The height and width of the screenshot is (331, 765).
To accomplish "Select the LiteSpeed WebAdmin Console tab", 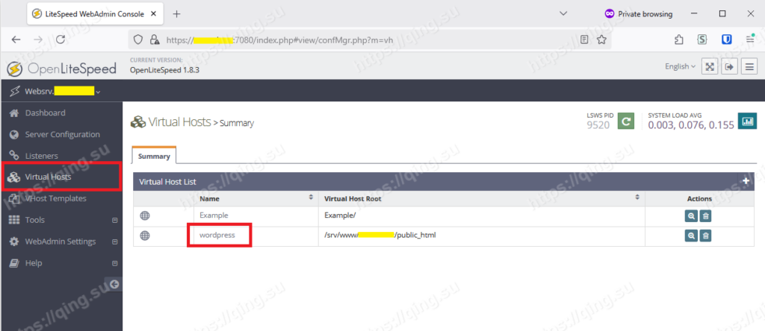I will click(x=96, y=14).
